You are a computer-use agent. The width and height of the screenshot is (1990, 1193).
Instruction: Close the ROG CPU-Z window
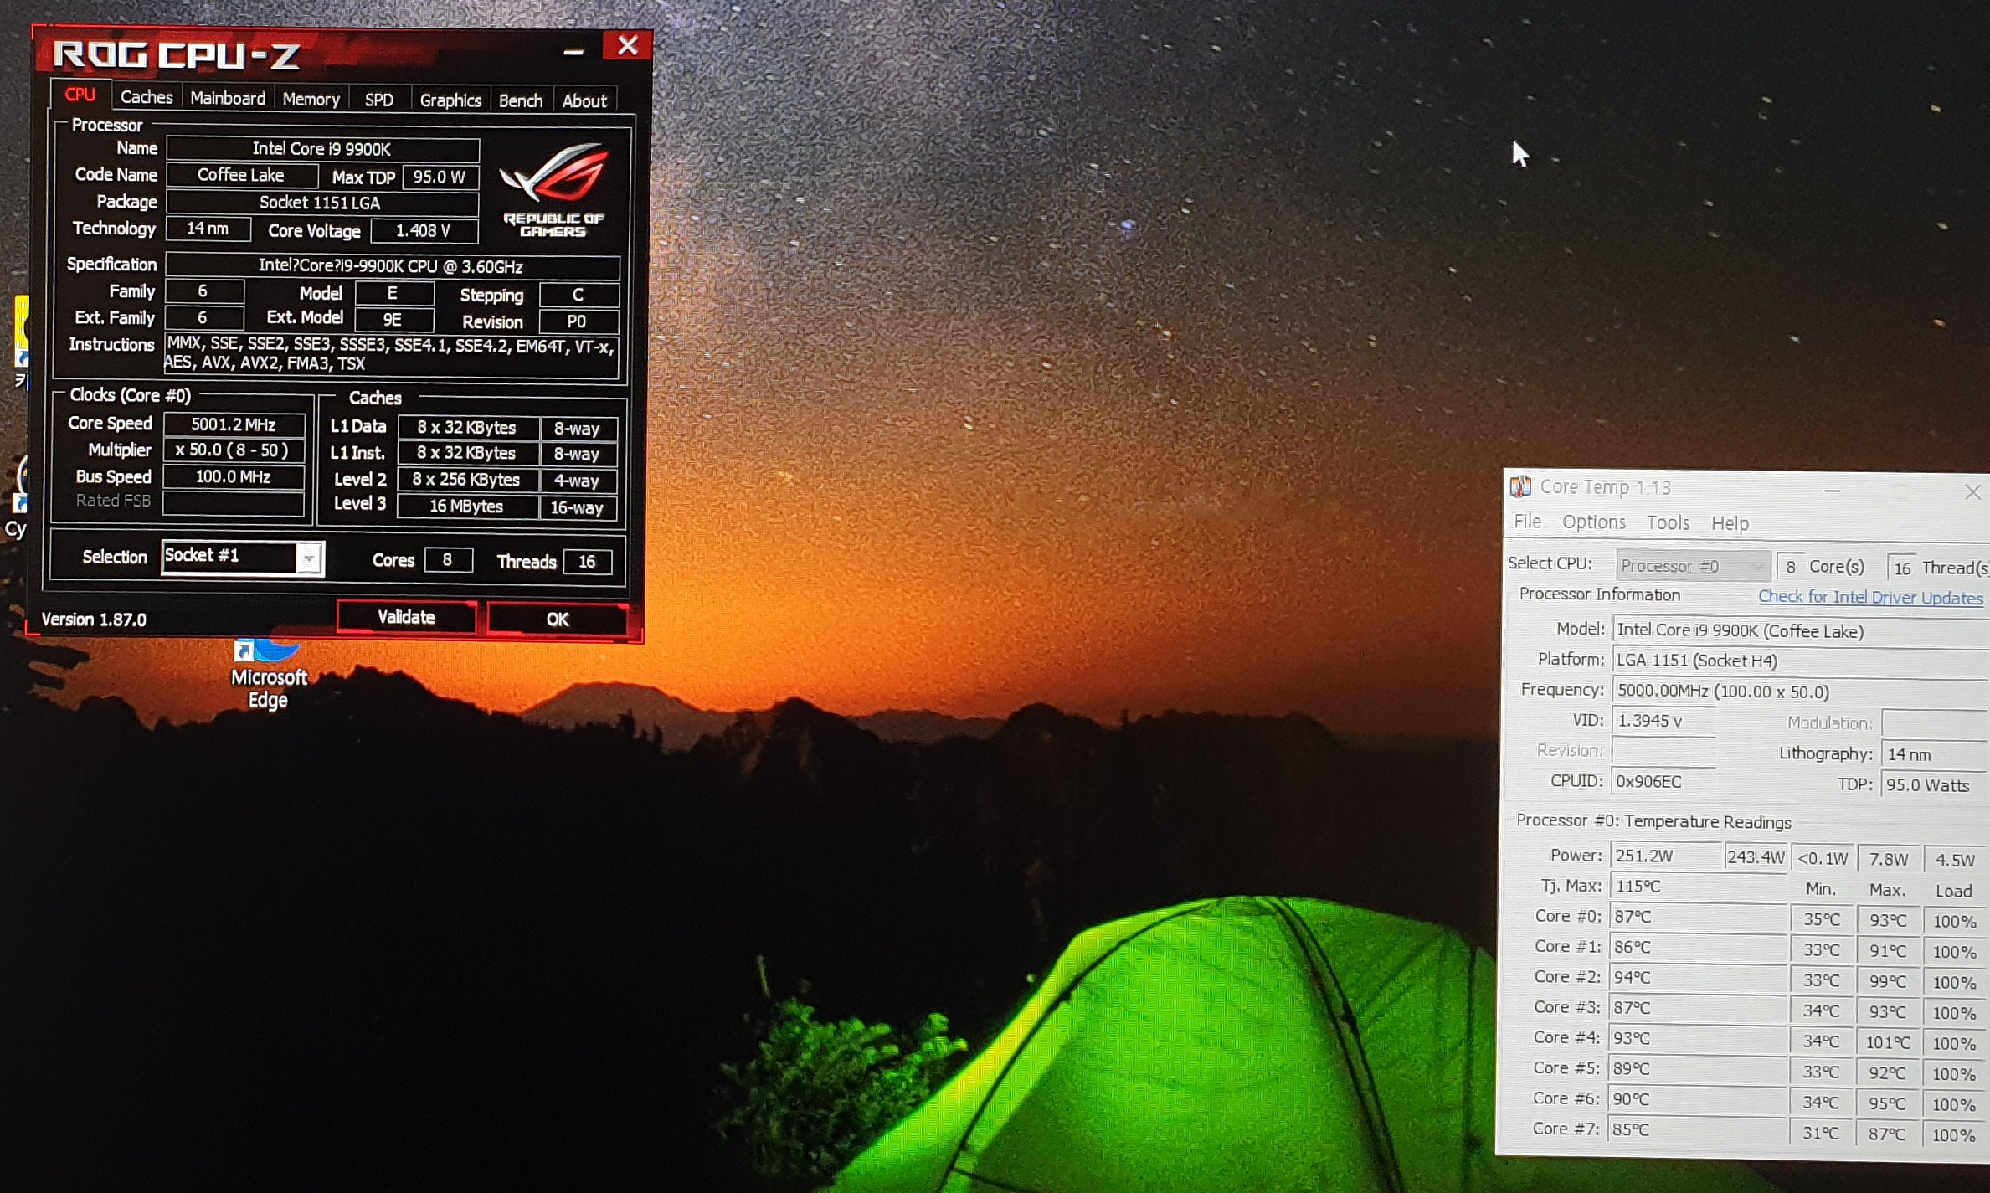pyautogui.click(x=627, y=46)
